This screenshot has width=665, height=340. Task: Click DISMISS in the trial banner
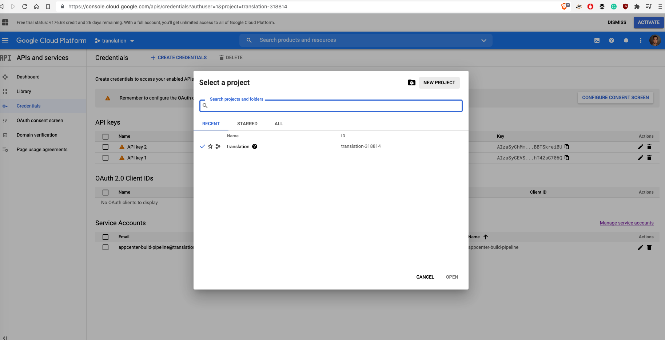click(617, 23)
